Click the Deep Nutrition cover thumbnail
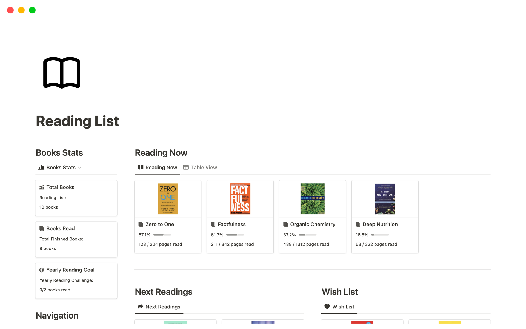The image size is (526, 329). click(385, 199)
